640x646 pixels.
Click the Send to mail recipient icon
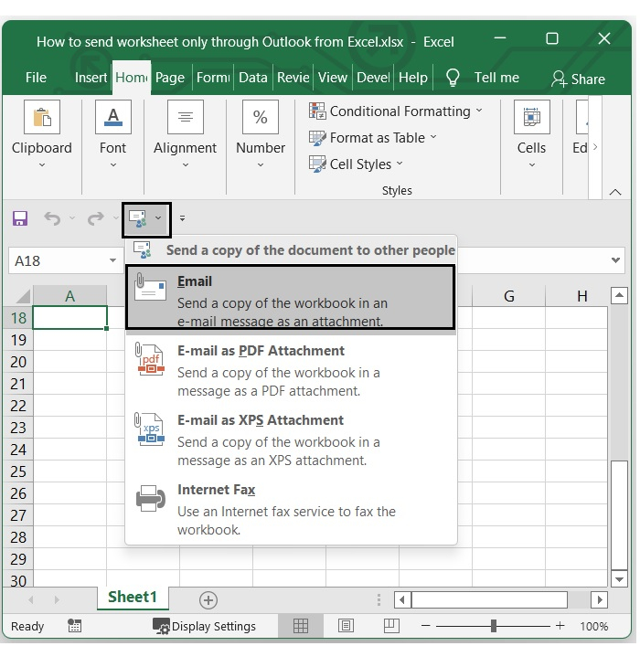[138, 218]
